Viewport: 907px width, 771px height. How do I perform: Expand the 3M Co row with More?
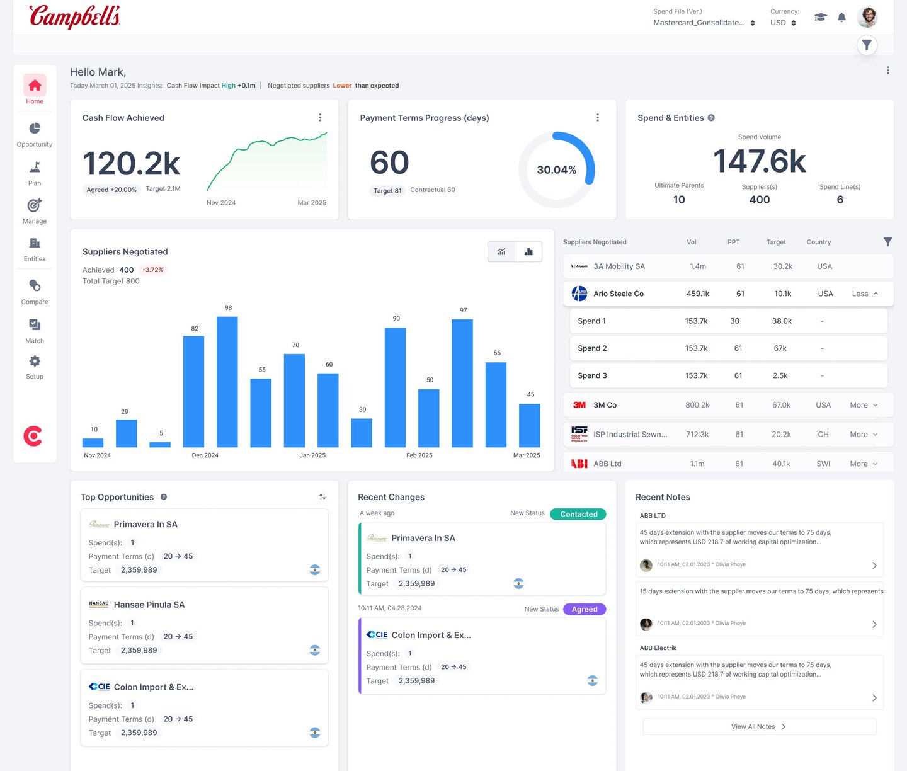click(x=864, y=405)
